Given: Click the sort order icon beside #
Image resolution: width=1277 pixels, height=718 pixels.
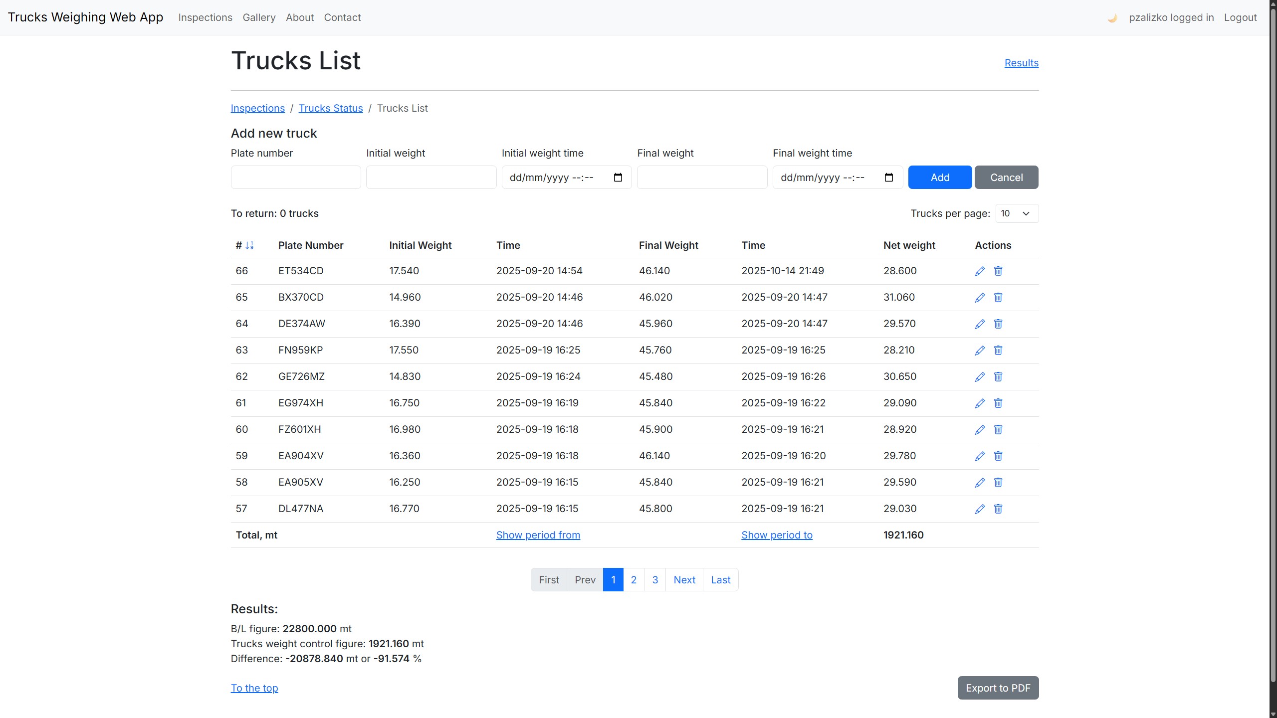Looking at the screenshot, I should [x=249, y=245].
